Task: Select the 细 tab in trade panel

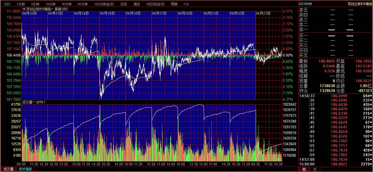Action: [x=304, y=169]
